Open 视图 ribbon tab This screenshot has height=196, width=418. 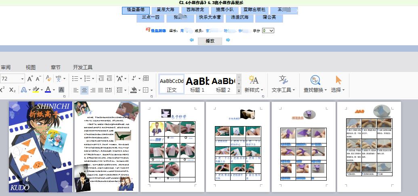pos(31,67)
